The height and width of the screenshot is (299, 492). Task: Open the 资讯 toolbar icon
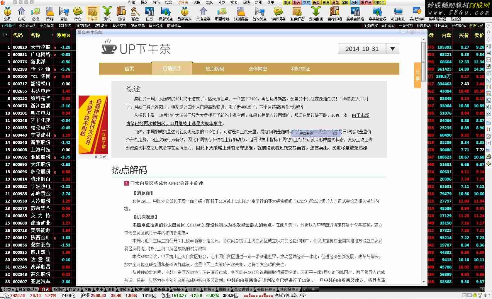tap(107, 14)
